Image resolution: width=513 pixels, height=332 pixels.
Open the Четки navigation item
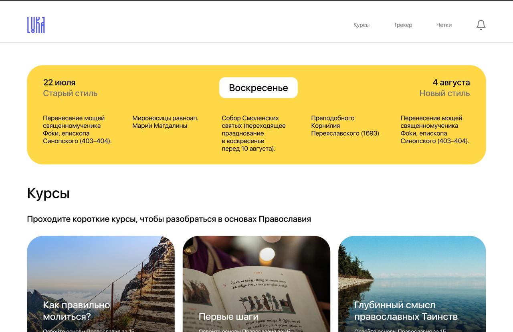point(444,25)
